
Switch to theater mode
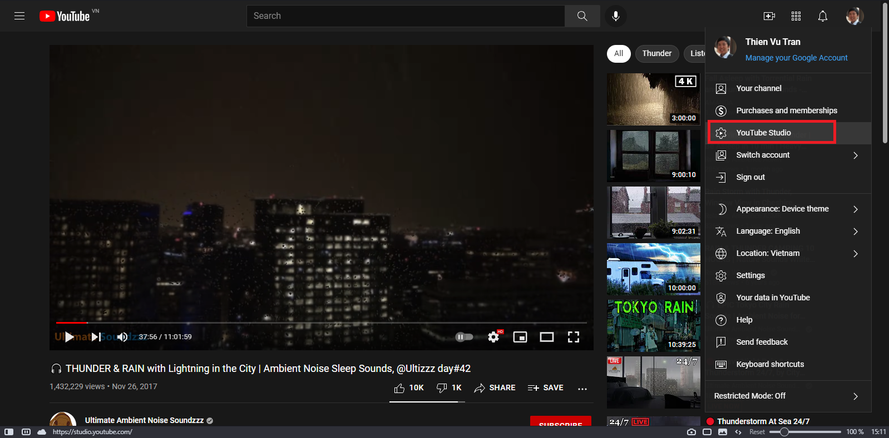547,337
